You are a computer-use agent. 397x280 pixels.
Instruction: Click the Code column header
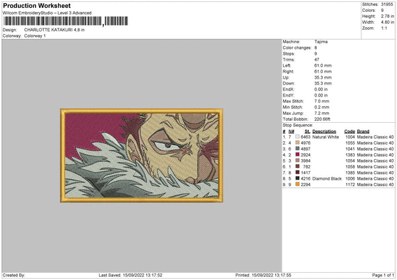click(349, 131)
